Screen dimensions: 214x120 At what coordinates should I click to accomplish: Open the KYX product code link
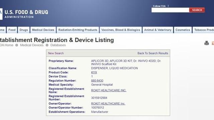94,73
